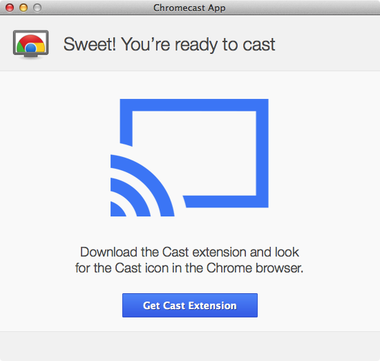Click the empty footer bar below the button
The height and width of the screenshot is (361, 380).
[190, 346]
